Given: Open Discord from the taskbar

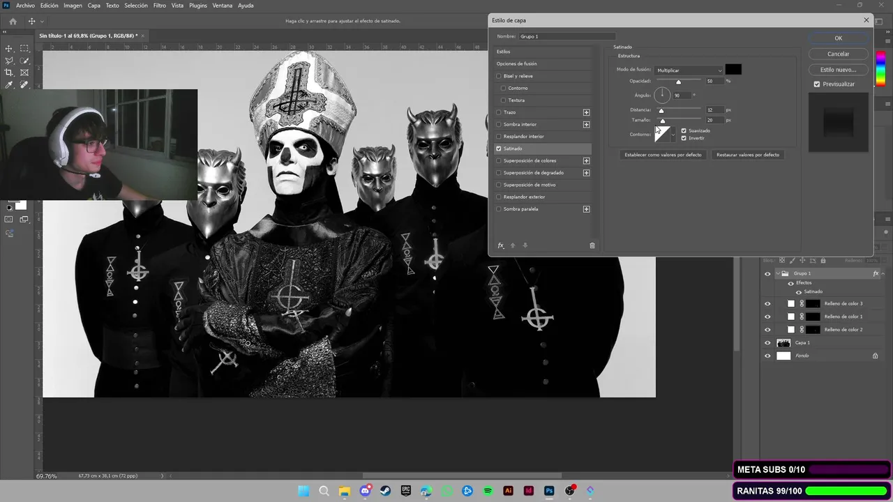Looking at the screenshot, I should pos(365,491).
